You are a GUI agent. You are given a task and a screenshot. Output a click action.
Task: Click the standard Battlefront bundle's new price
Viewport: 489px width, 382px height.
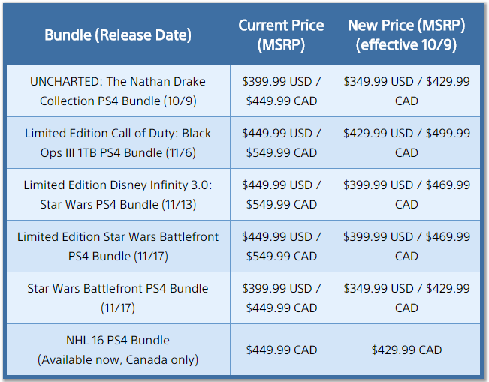point(406,298)
